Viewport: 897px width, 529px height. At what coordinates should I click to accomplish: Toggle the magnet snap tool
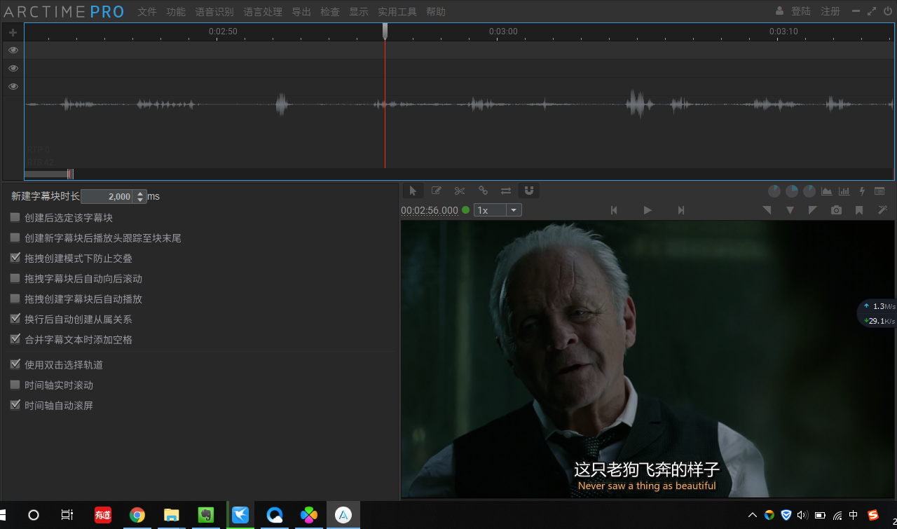coord(529,191)
